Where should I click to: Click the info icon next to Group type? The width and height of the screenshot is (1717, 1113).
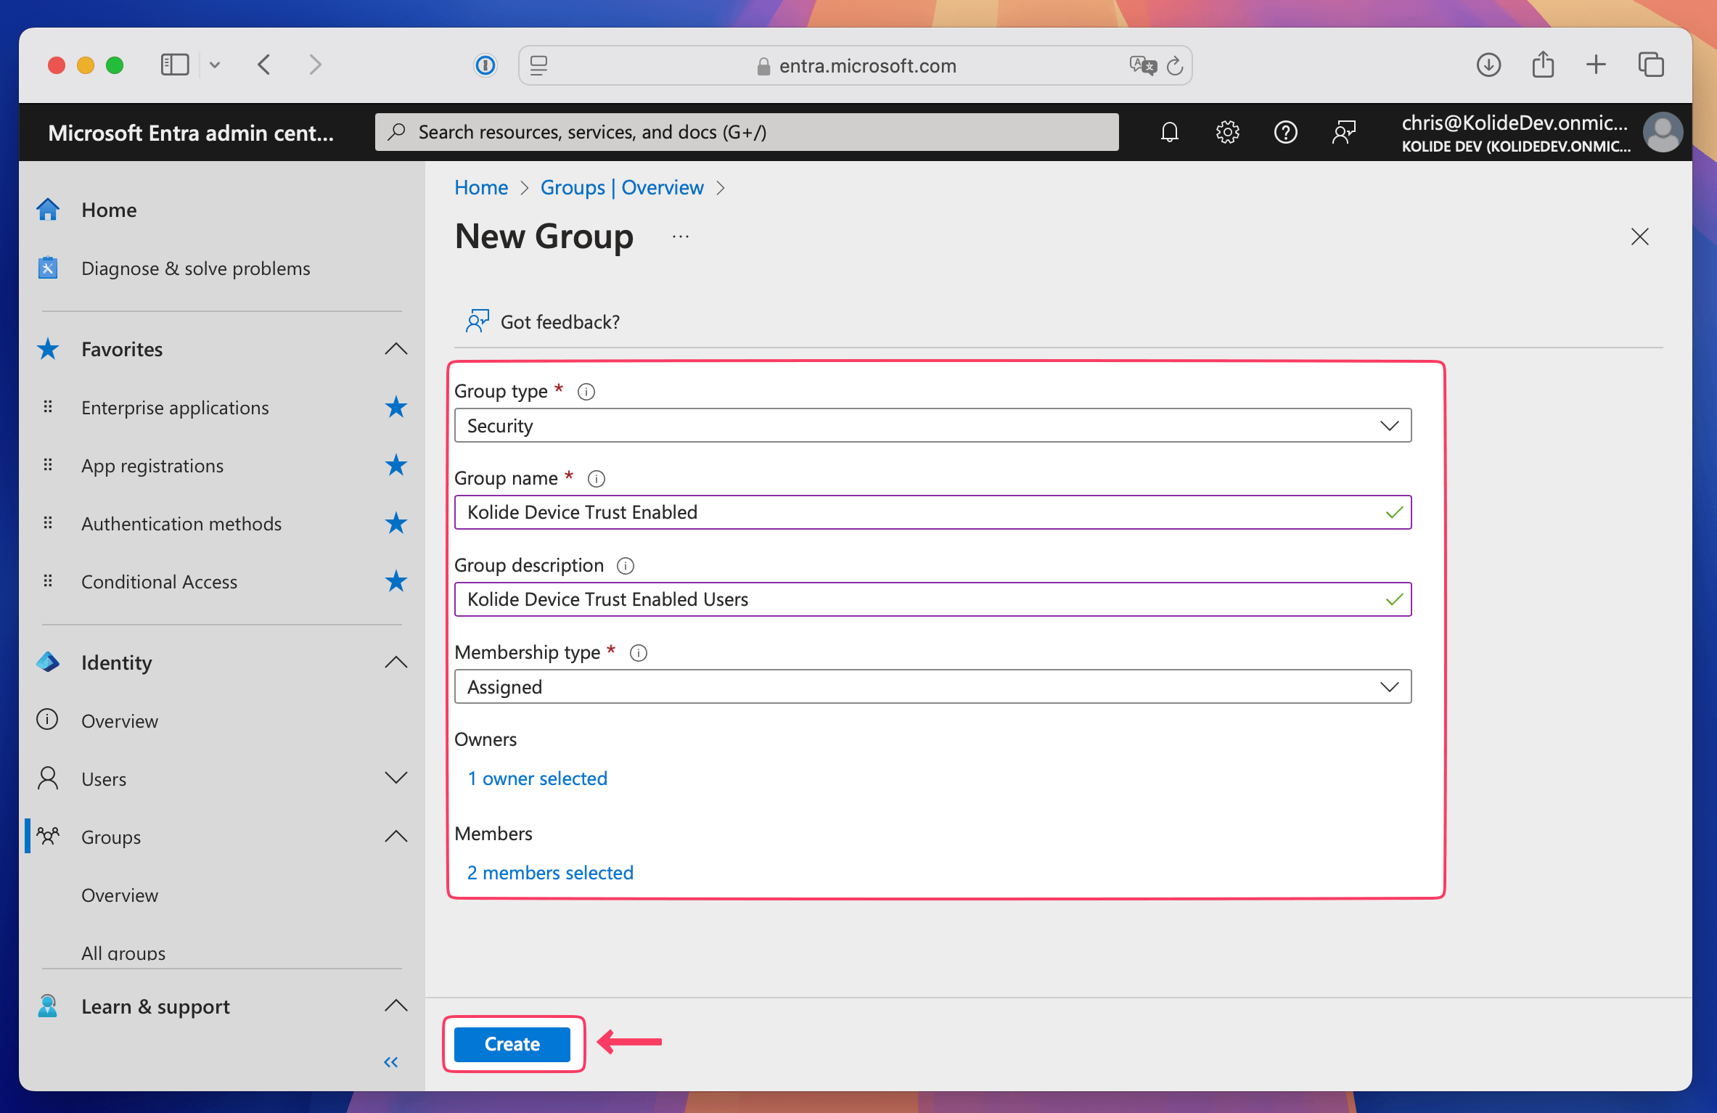pyautogui.click(x=586, y=392)
